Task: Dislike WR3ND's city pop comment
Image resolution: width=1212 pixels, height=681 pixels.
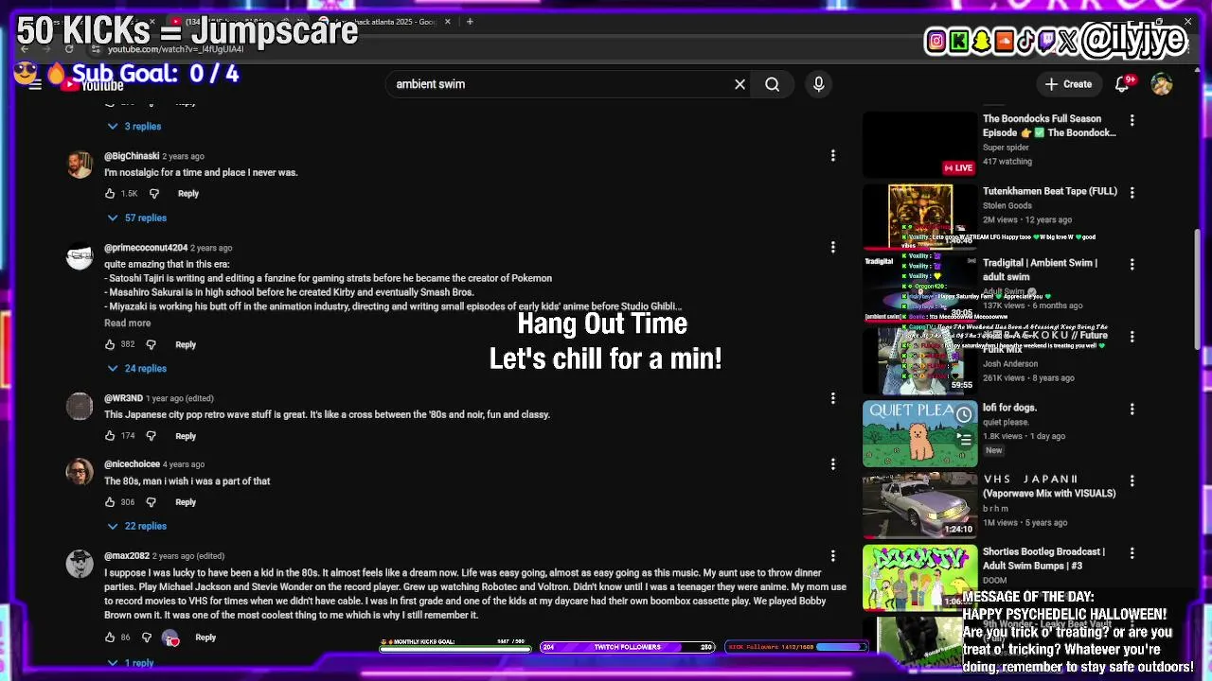Action: click(151, 436)
